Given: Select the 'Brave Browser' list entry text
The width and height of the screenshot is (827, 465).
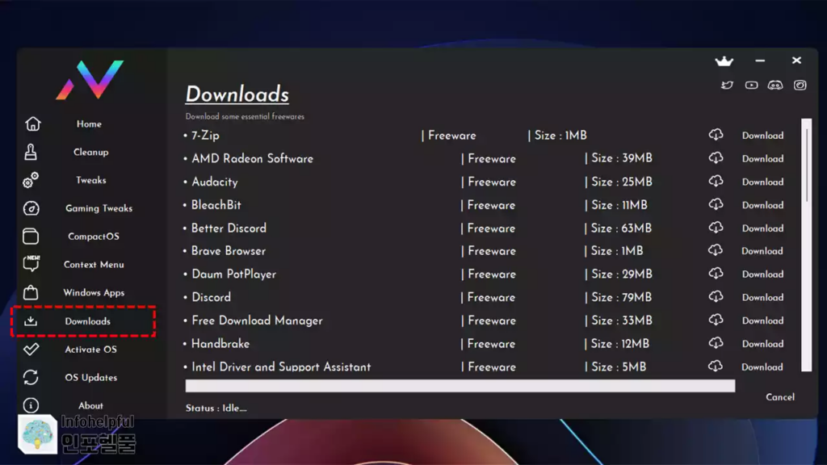Looking at the screenshot, I should [229, 251].
